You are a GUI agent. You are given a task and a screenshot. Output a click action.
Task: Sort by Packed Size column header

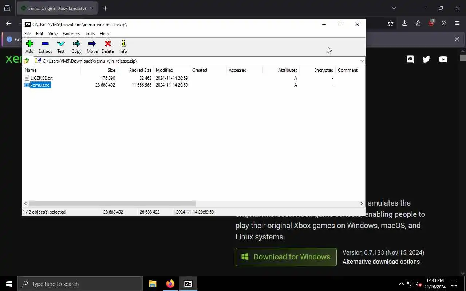[135, 70]
